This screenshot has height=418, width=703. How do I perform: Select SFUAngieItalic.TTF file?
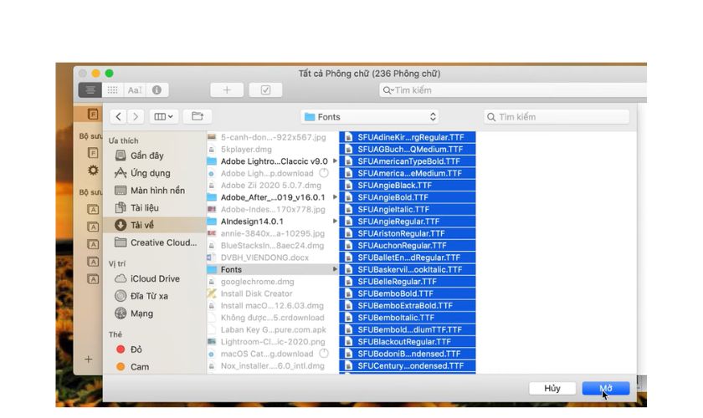pyautogui.click(x=408, y=209)
